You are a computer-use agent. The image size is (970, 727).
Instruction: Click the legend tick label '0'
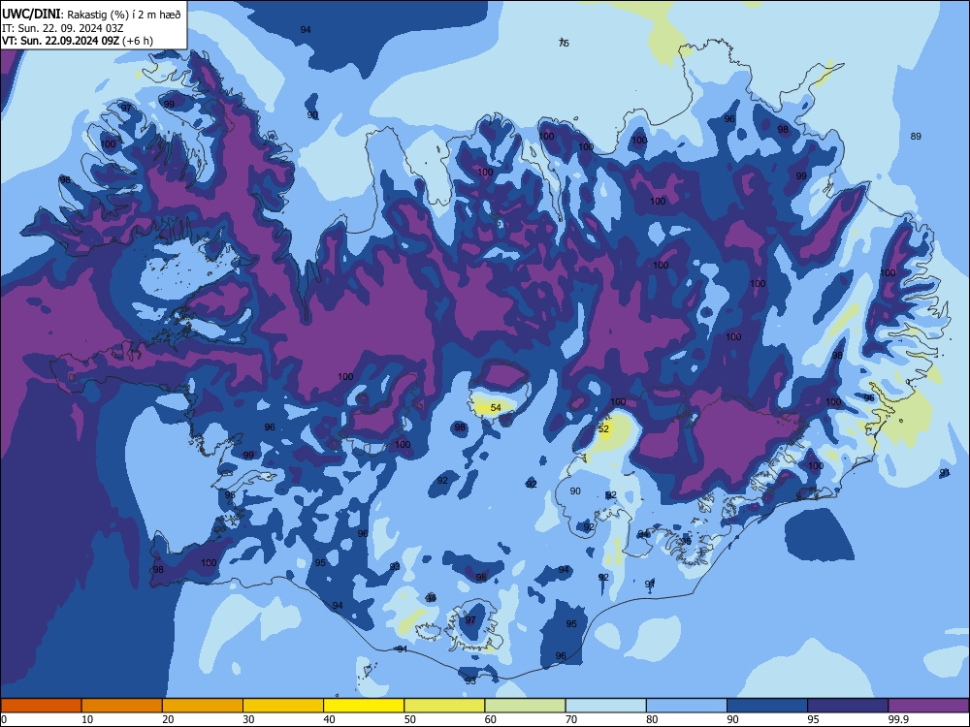tap(4, 719)
